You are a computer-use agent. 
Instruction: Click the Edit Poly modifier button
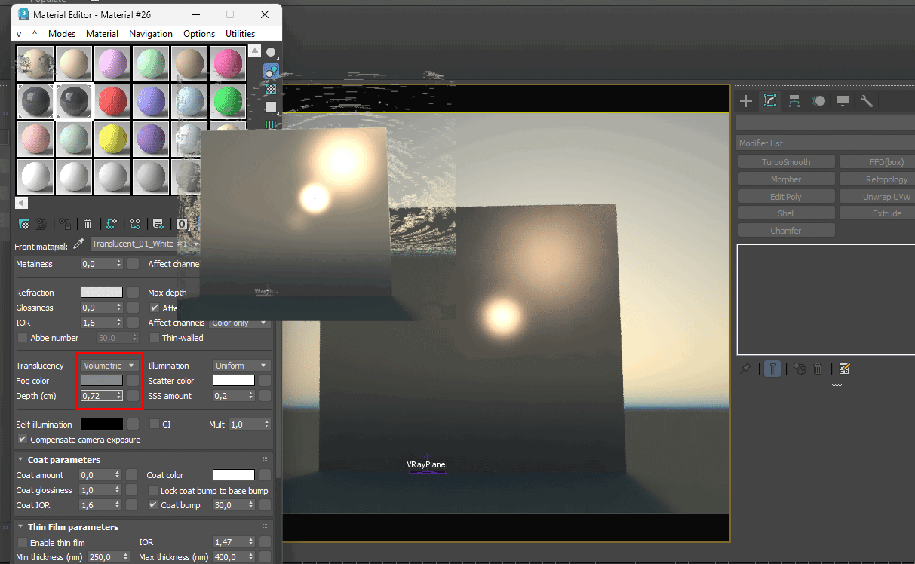786,197
